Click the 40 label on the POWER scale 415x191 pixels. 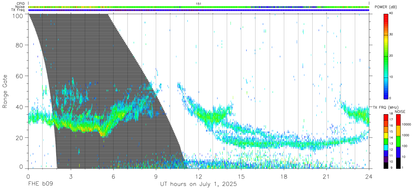coord(391,13)
